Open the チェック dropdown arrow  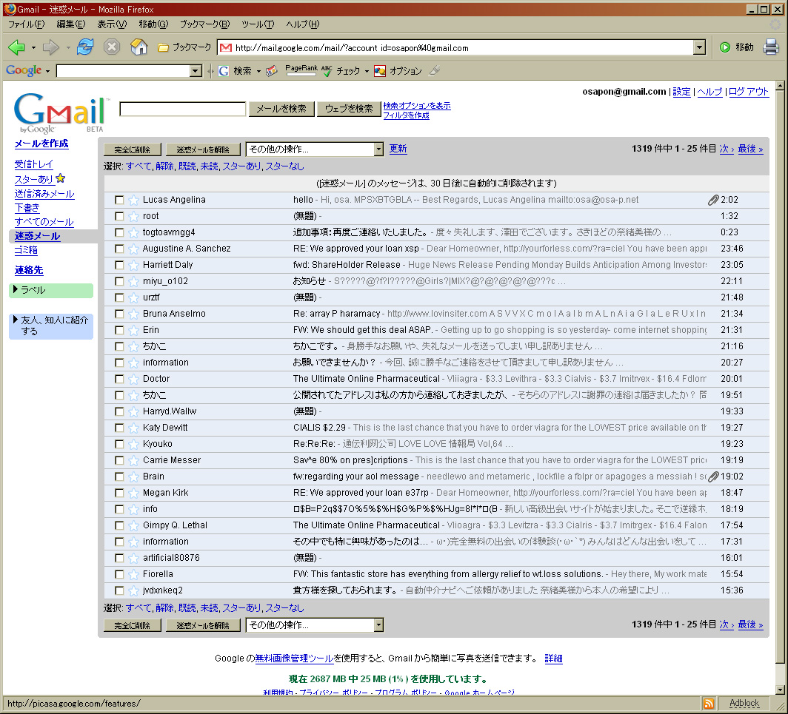(367, 71)
